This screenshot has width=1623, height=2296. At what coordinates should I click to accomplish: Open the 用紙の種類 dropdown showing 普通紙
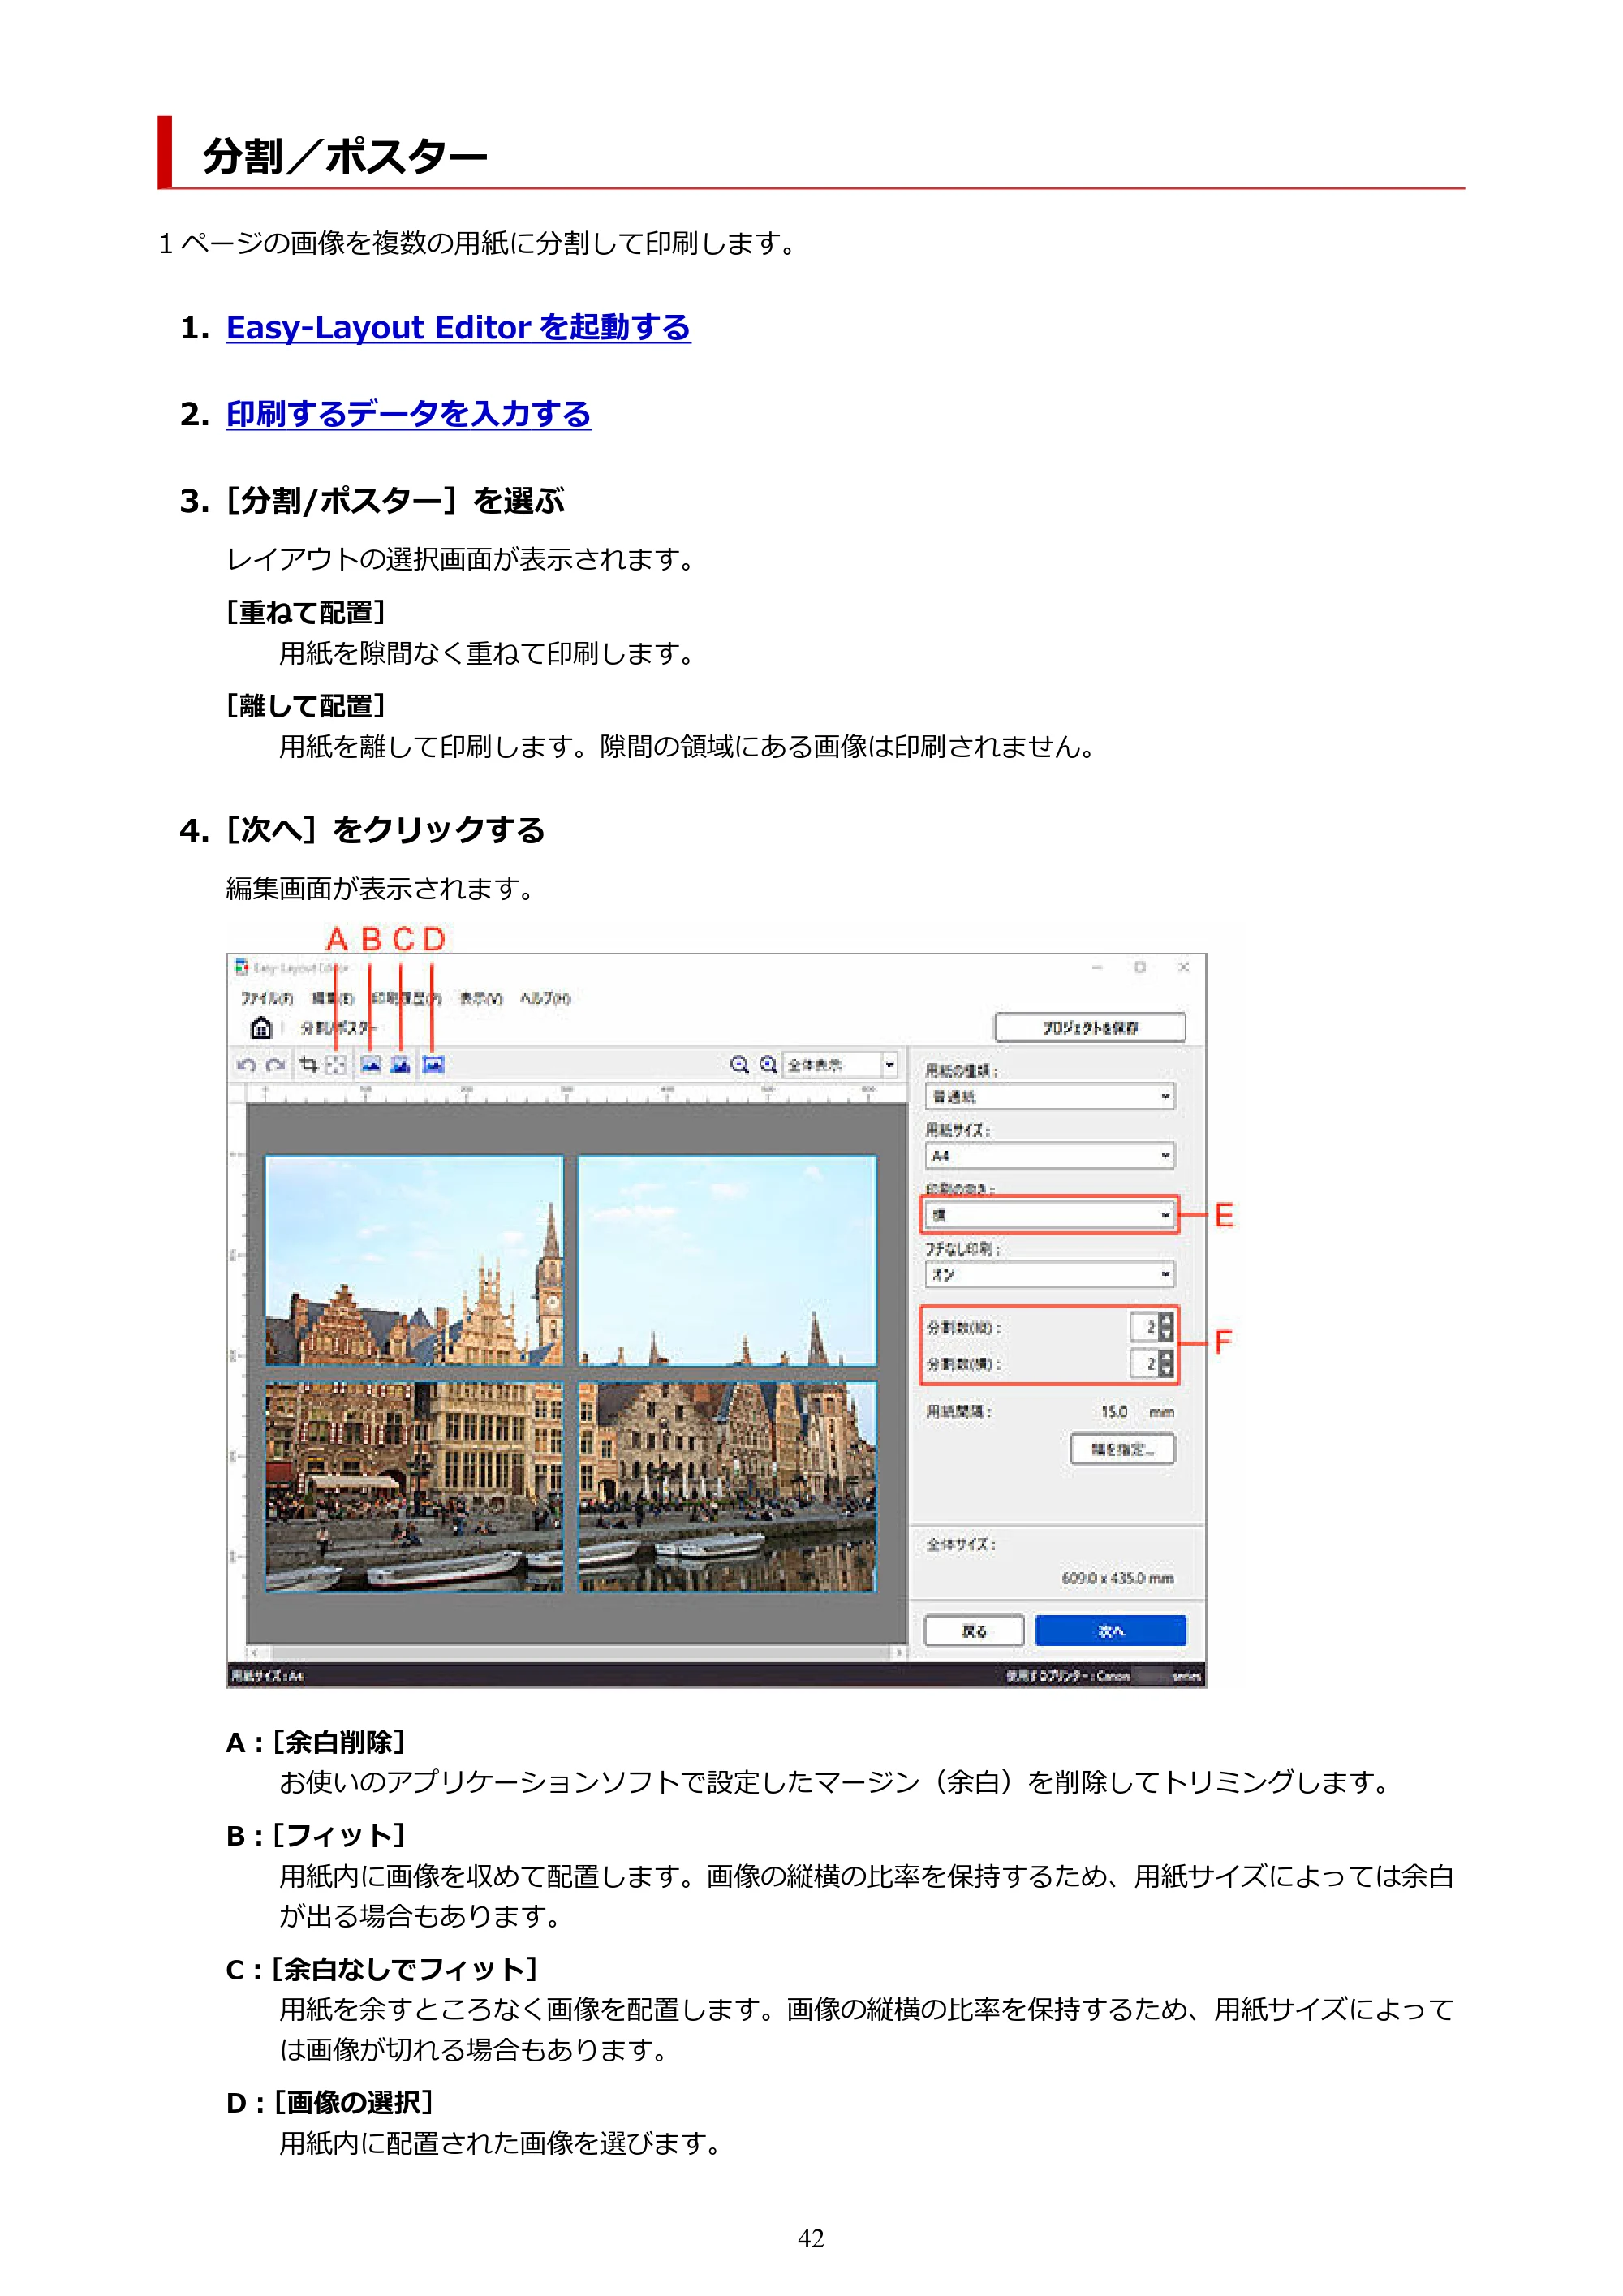point(1049,1097)
